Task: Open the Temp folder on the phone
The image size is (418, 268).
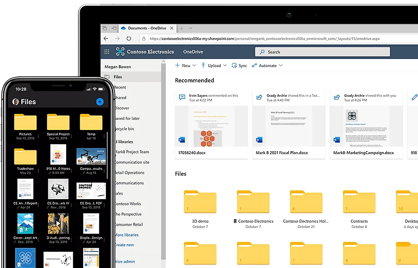Action: click(91, 122)
